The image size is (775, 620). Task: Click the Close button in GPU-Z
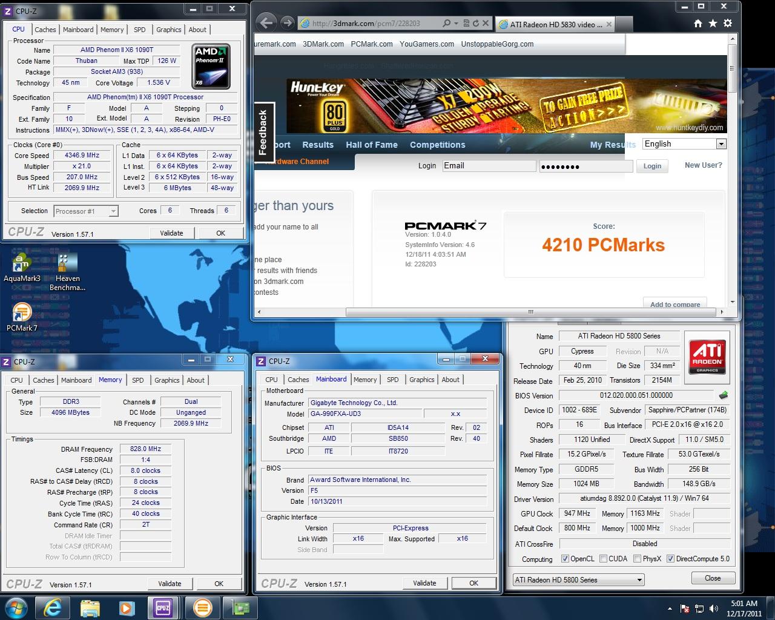click(713, 578)
